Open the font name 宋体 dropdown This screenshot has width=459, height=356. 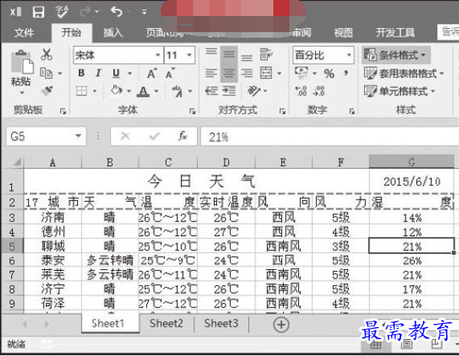click(x=158, y=55)
